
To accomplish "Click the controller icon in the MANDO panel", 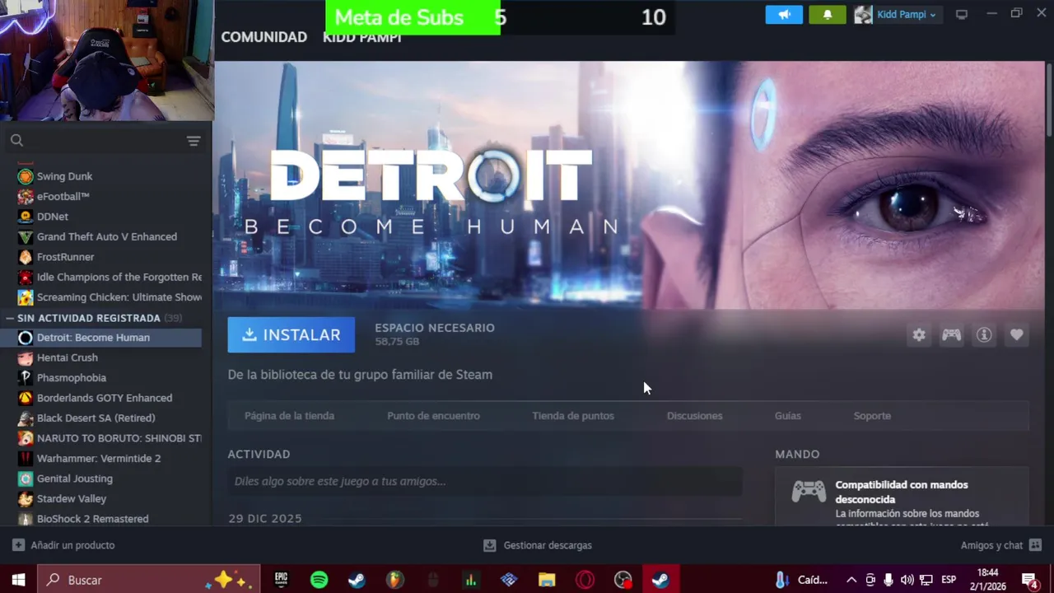I will tap(809, 492).
